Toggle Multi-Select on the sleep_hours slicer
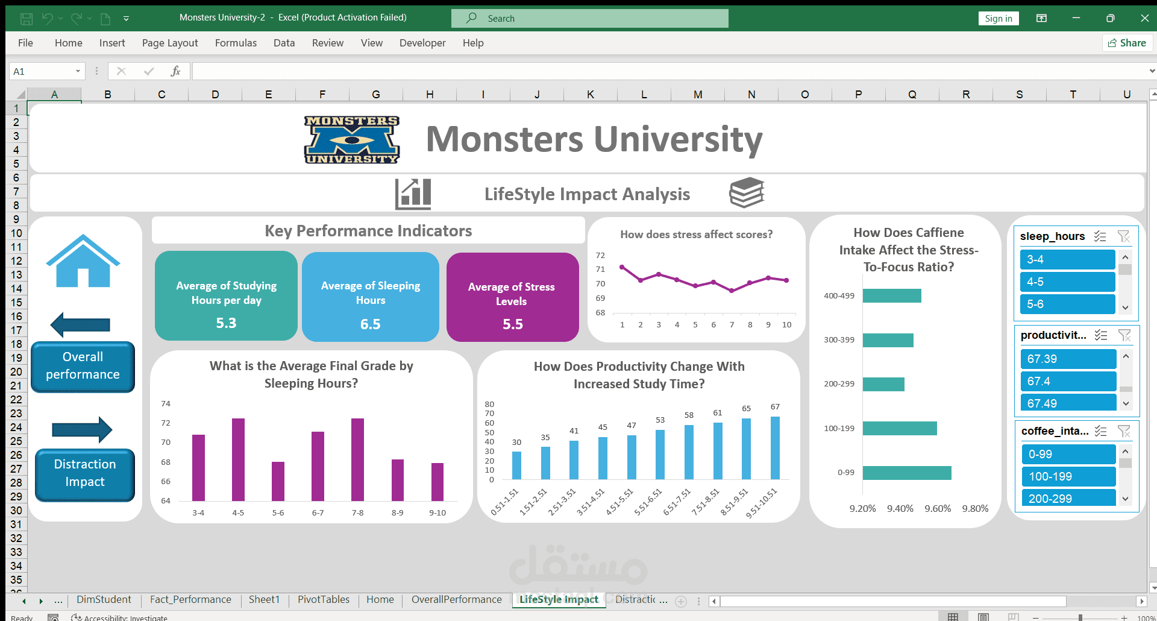Screen dimensions: 1157x621 pyautogui.click(x=1100, y=236)
